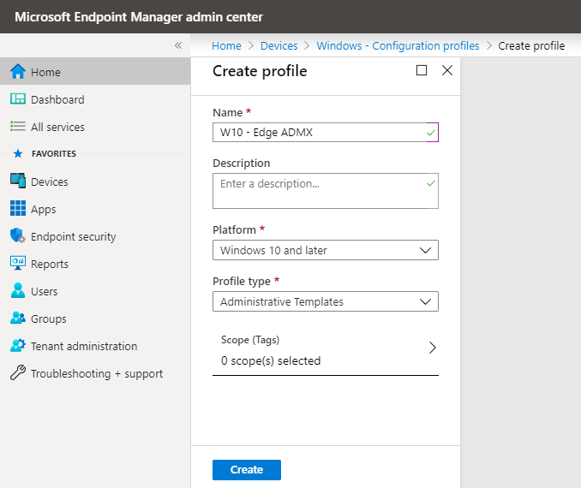This screenshot has width=581, height=488.
Task: Open Home in the navigation menu
Action: (x=95, y=72)
